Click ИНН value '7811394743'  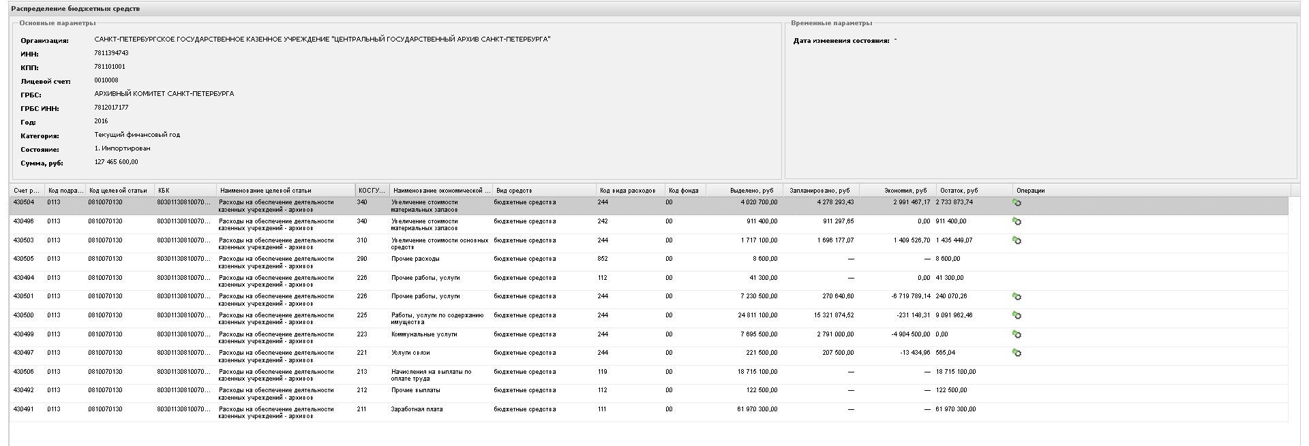[x=111, y=53]
